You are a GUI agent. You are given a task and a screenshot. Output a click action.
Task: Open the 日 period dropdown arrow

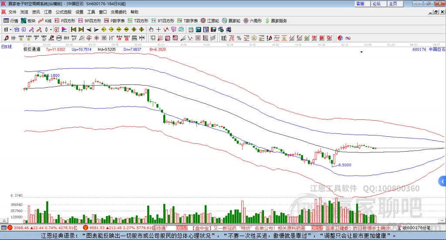(x=10, y=30)
